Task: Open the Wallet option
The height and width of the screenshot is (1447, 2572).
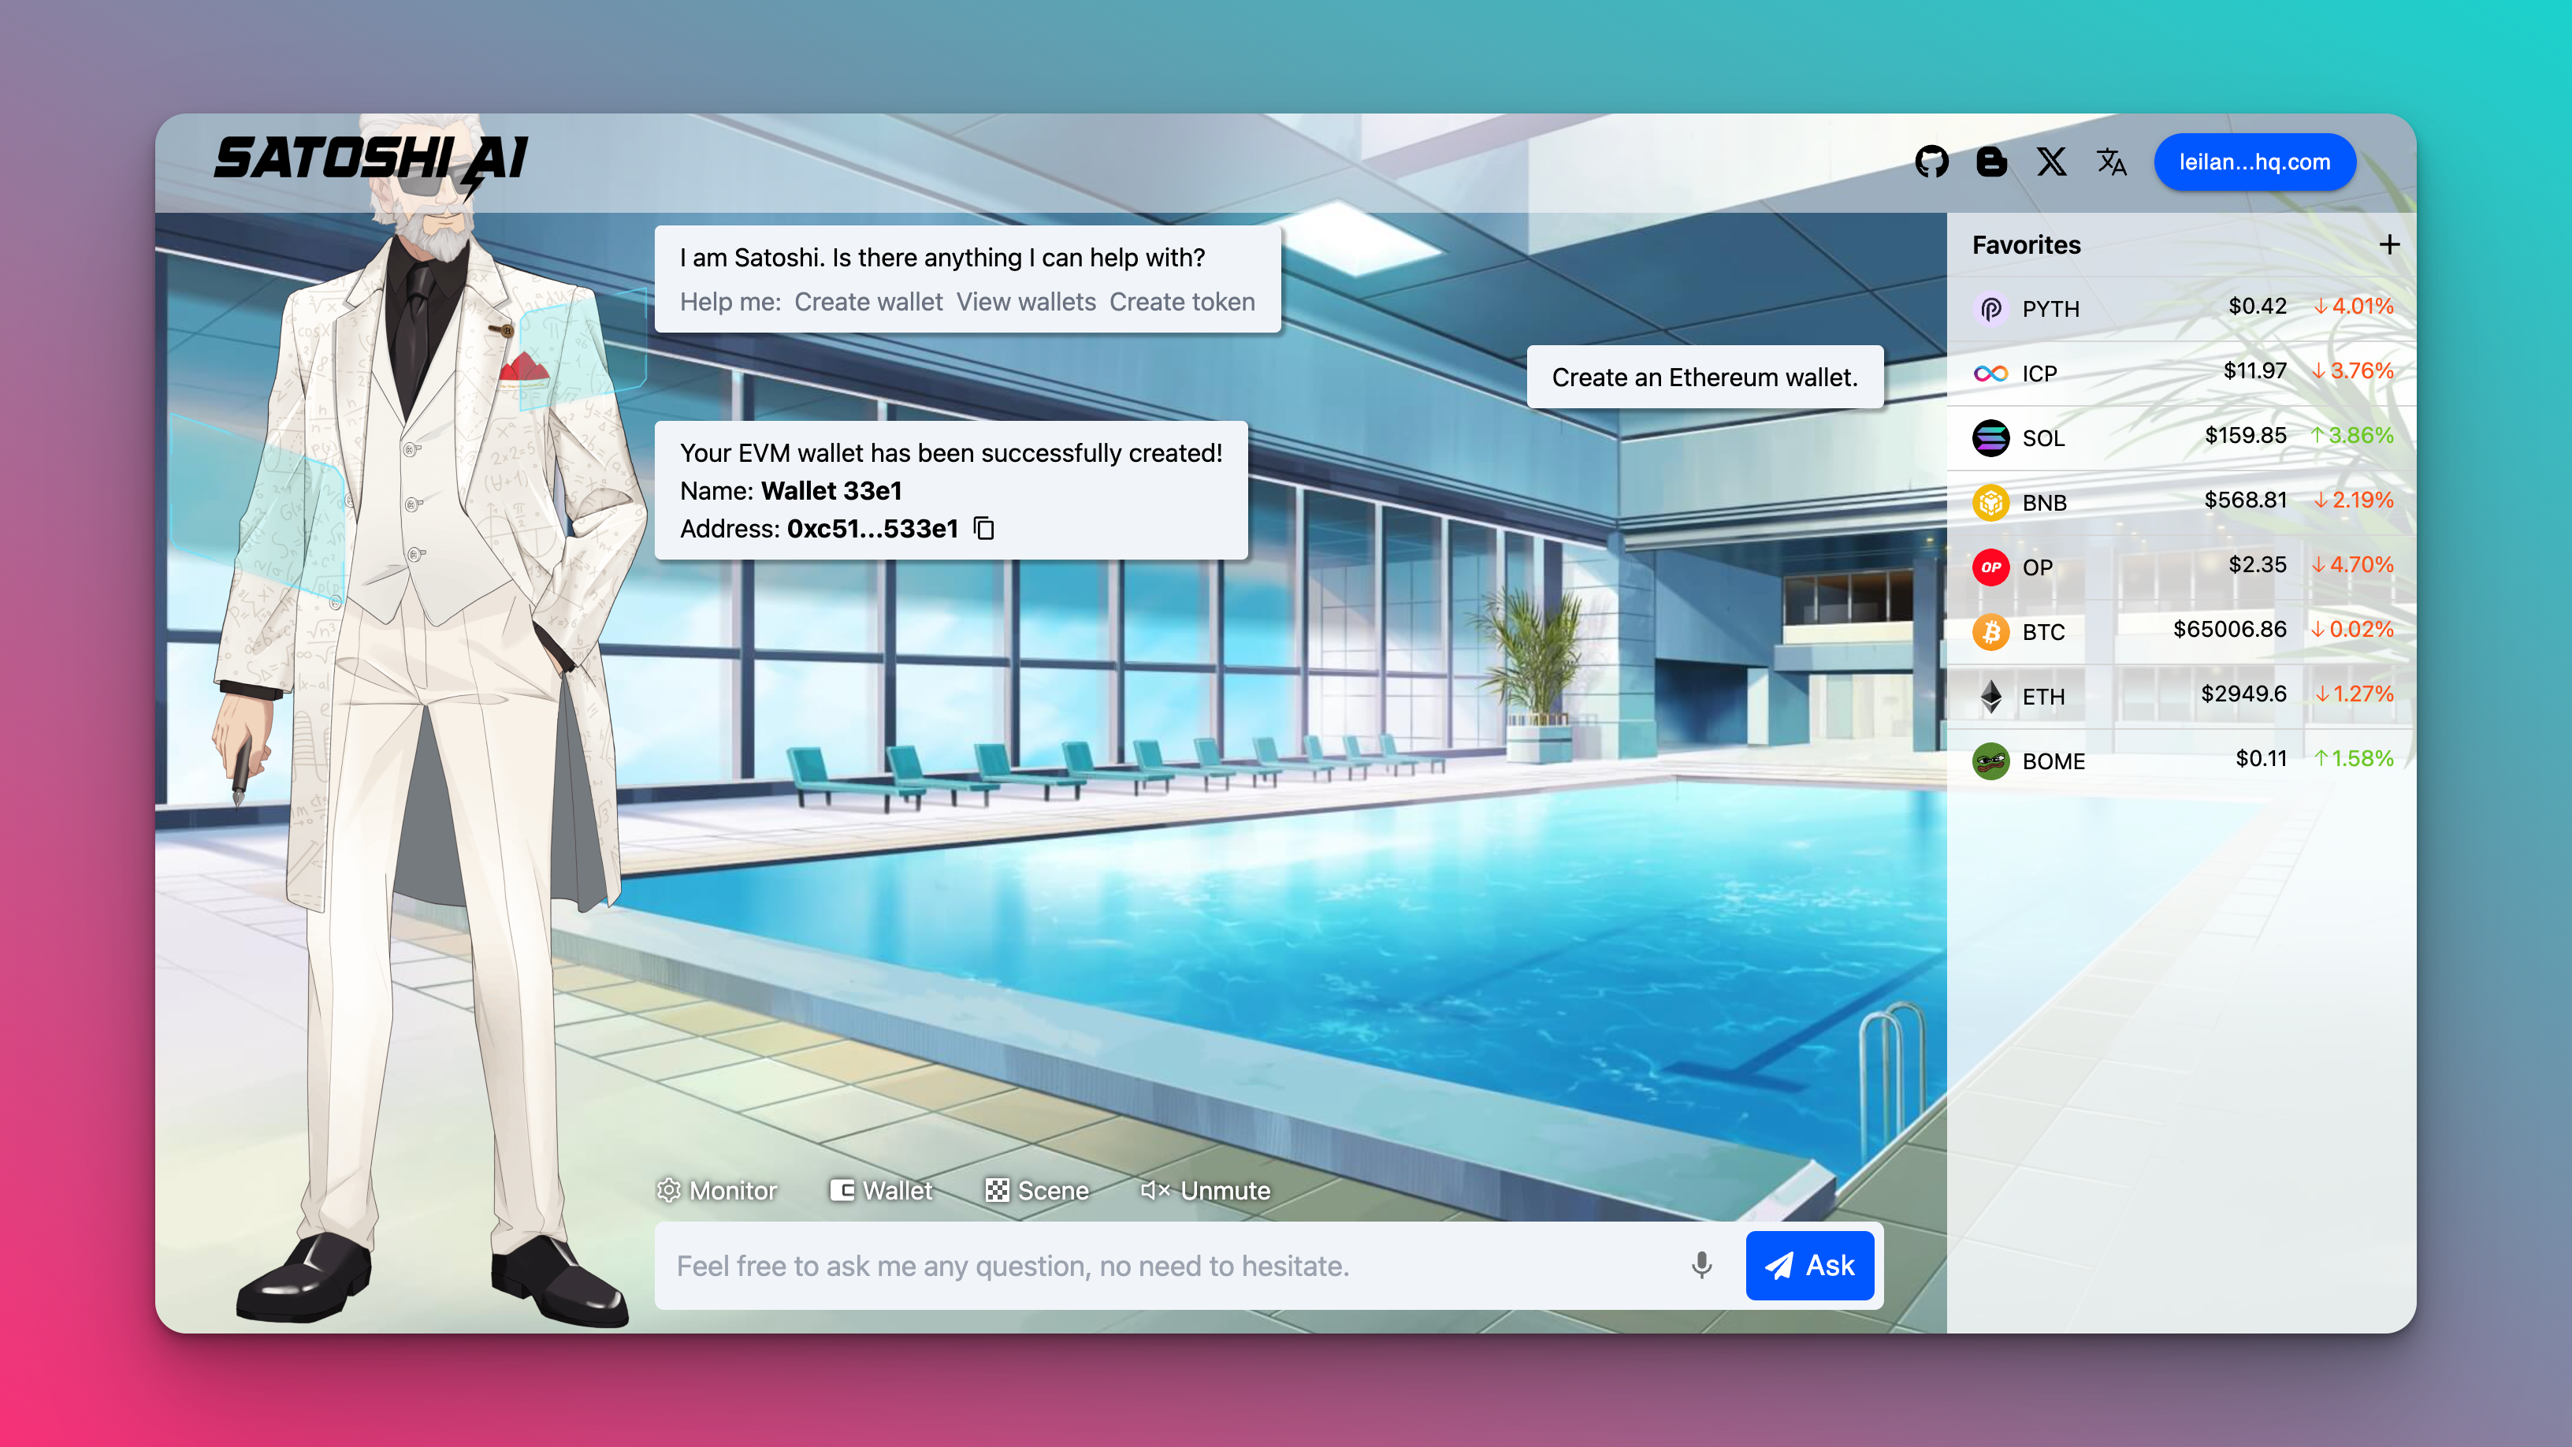Action: pos(881,1190)
